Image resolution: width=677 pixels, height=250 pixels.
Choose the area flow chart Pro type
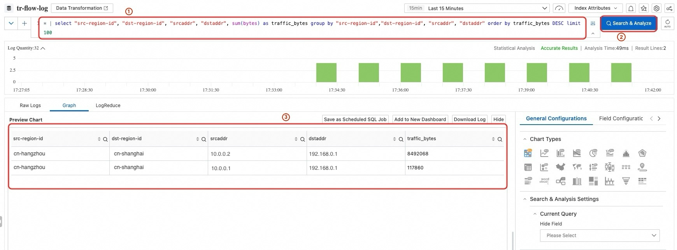[577, 153]
